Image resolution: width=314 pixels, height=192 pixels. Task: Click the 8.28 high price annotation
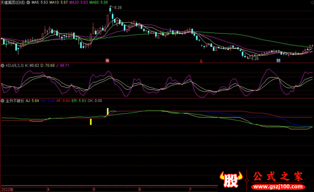(118, 7)
